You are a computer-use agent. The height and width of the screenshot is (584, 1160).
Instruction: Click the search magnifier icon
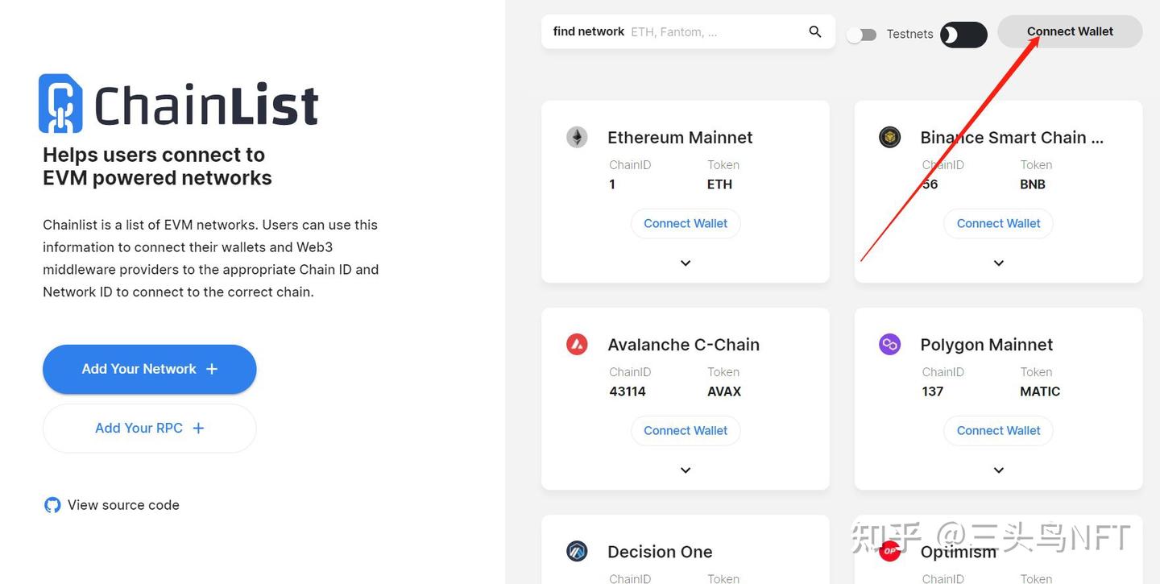[x=815, y=32]
